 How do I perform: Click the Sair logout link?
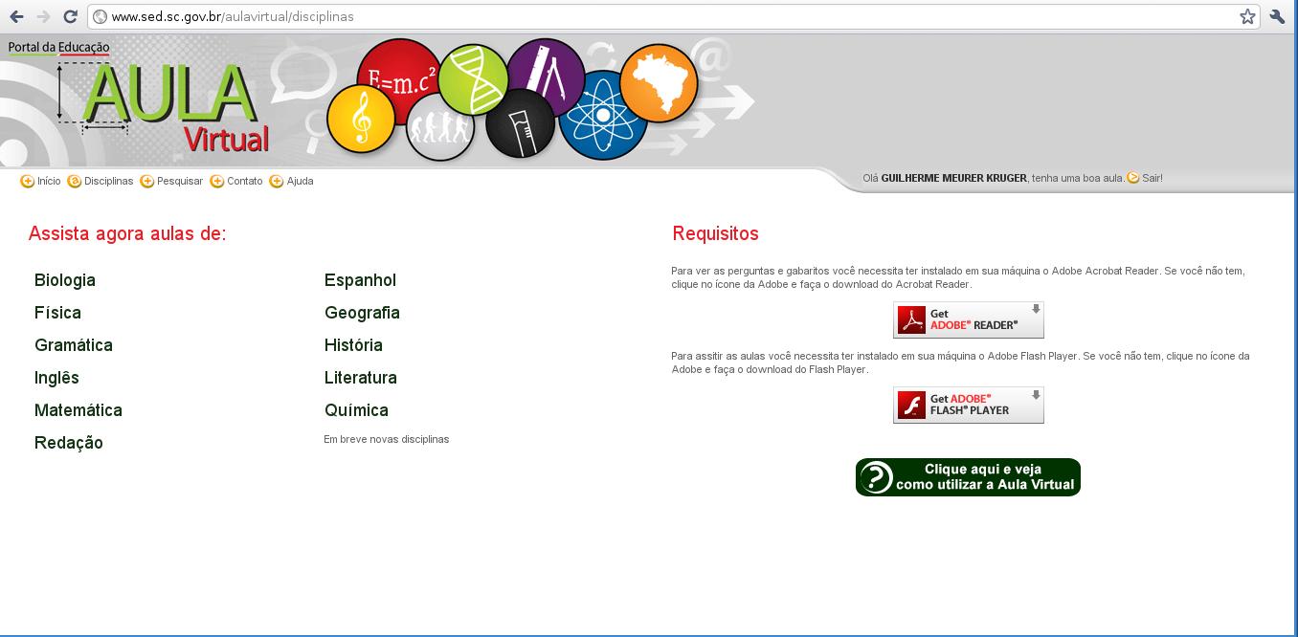click(x=1152, y=178)
